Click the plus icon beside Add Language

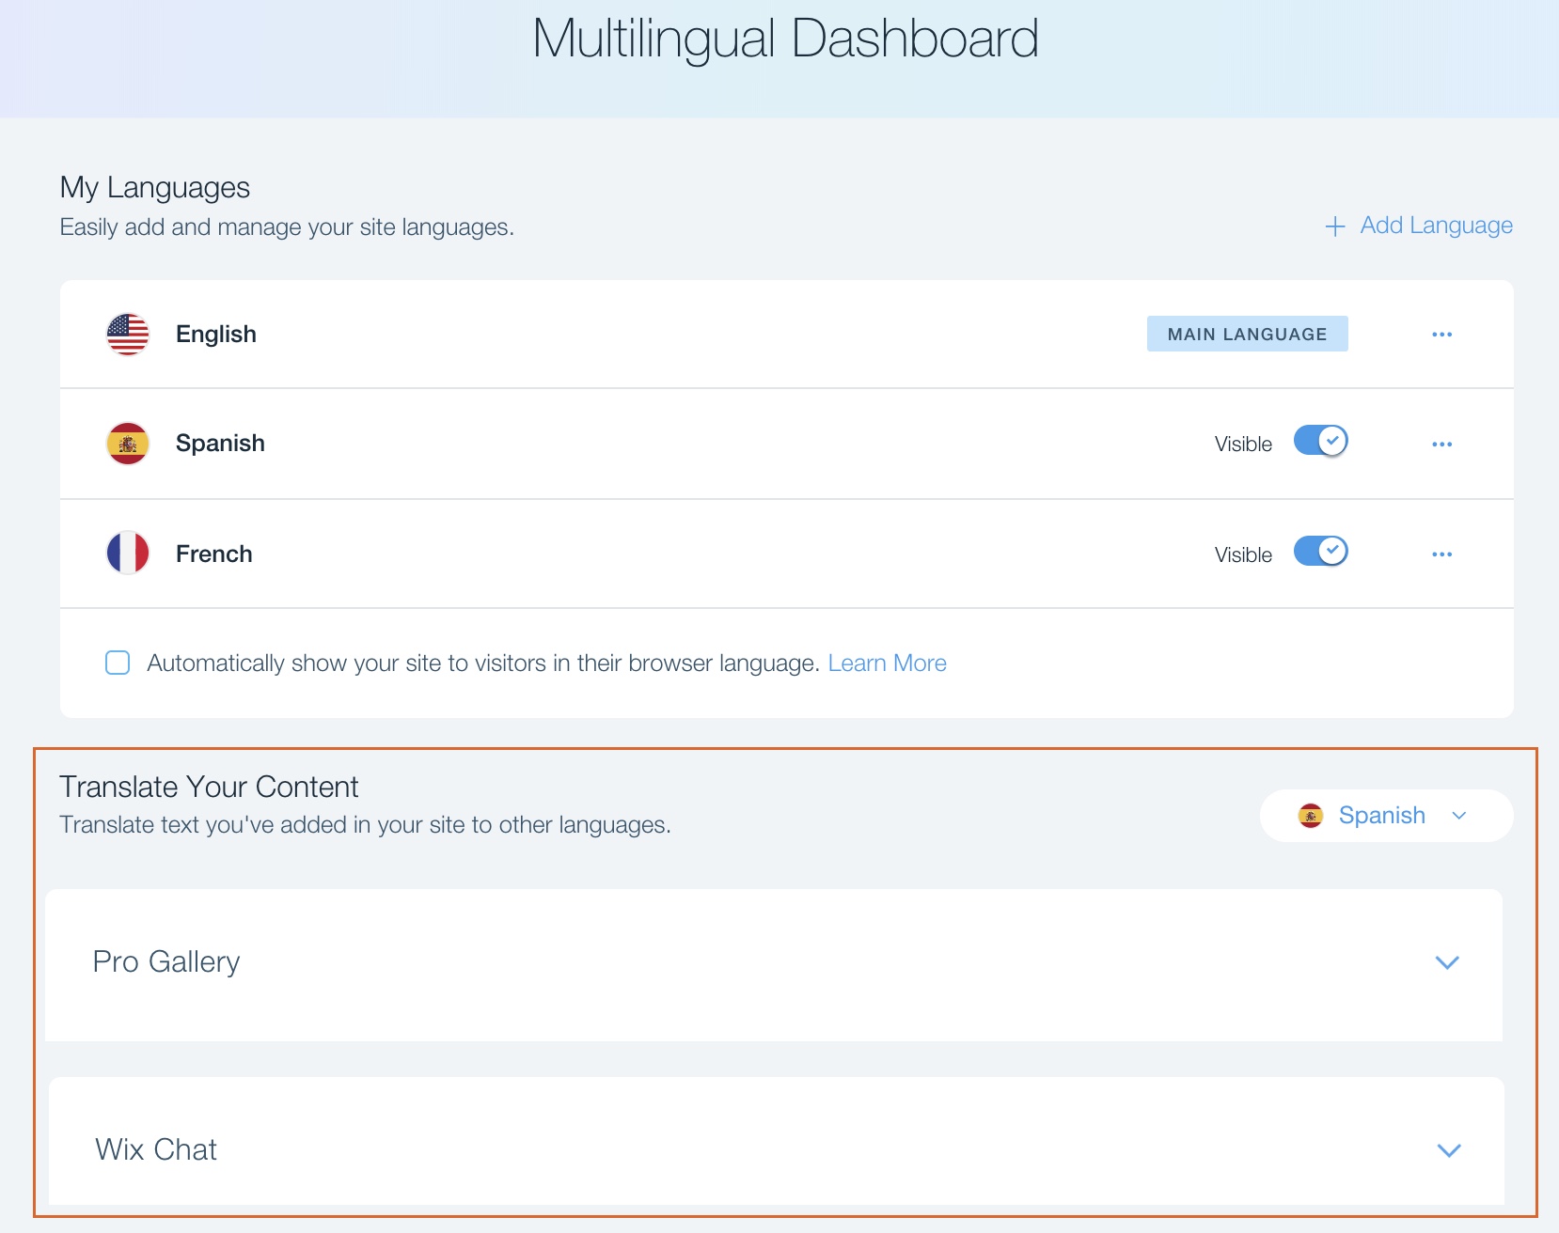1334,226
